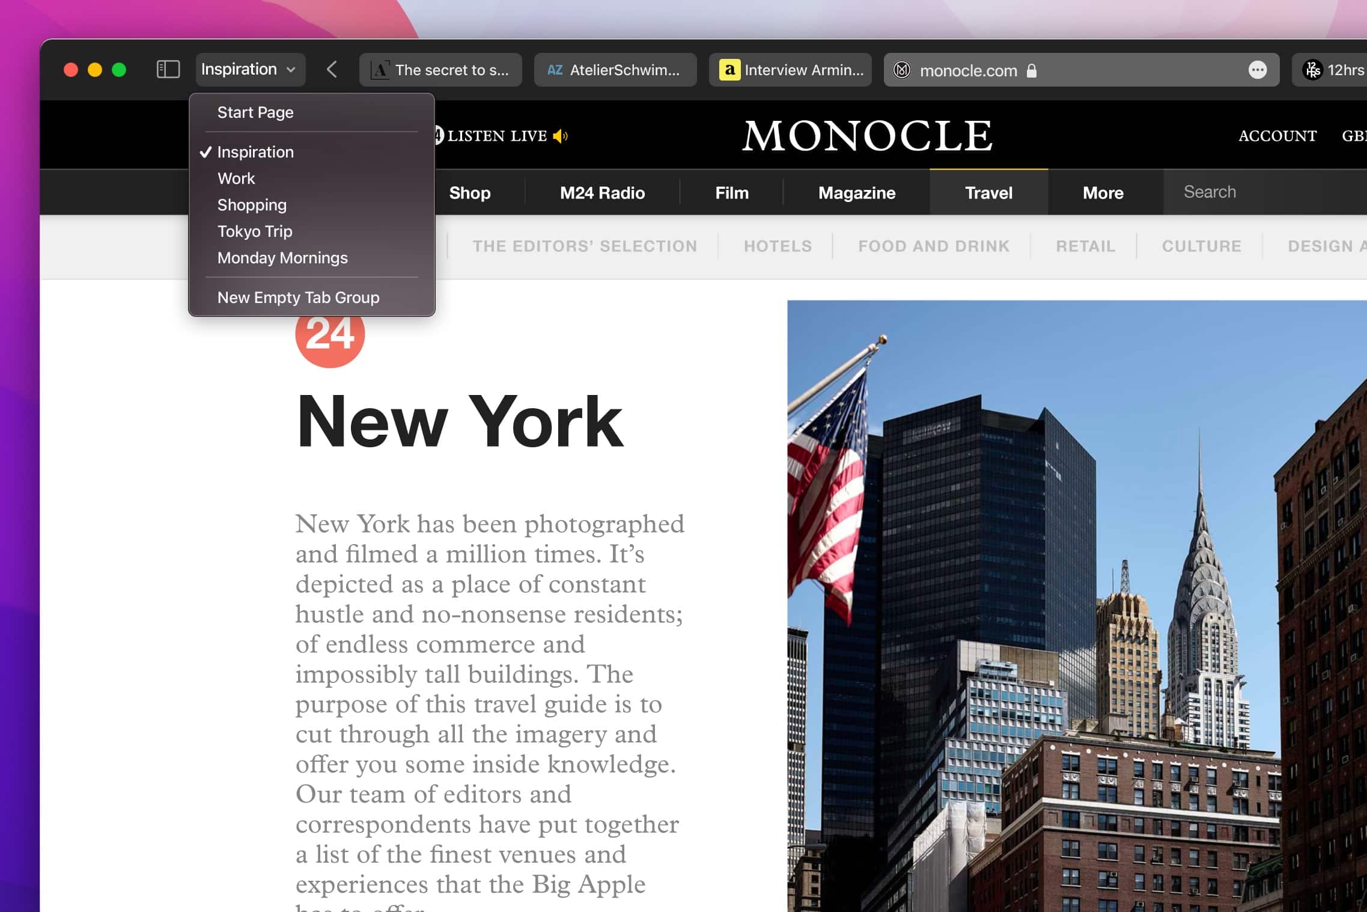The height and width of the screenshot is (912, 1367).
Task: Click the three-dot overflow menu icon
Action: (1258, 69)
